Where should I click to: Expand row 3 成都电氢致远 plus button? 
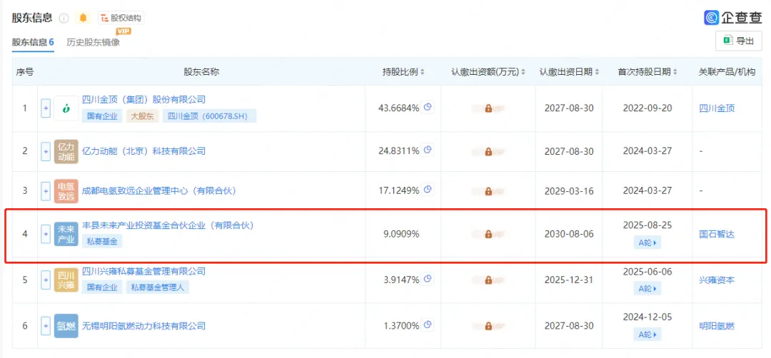click(45, 191)
